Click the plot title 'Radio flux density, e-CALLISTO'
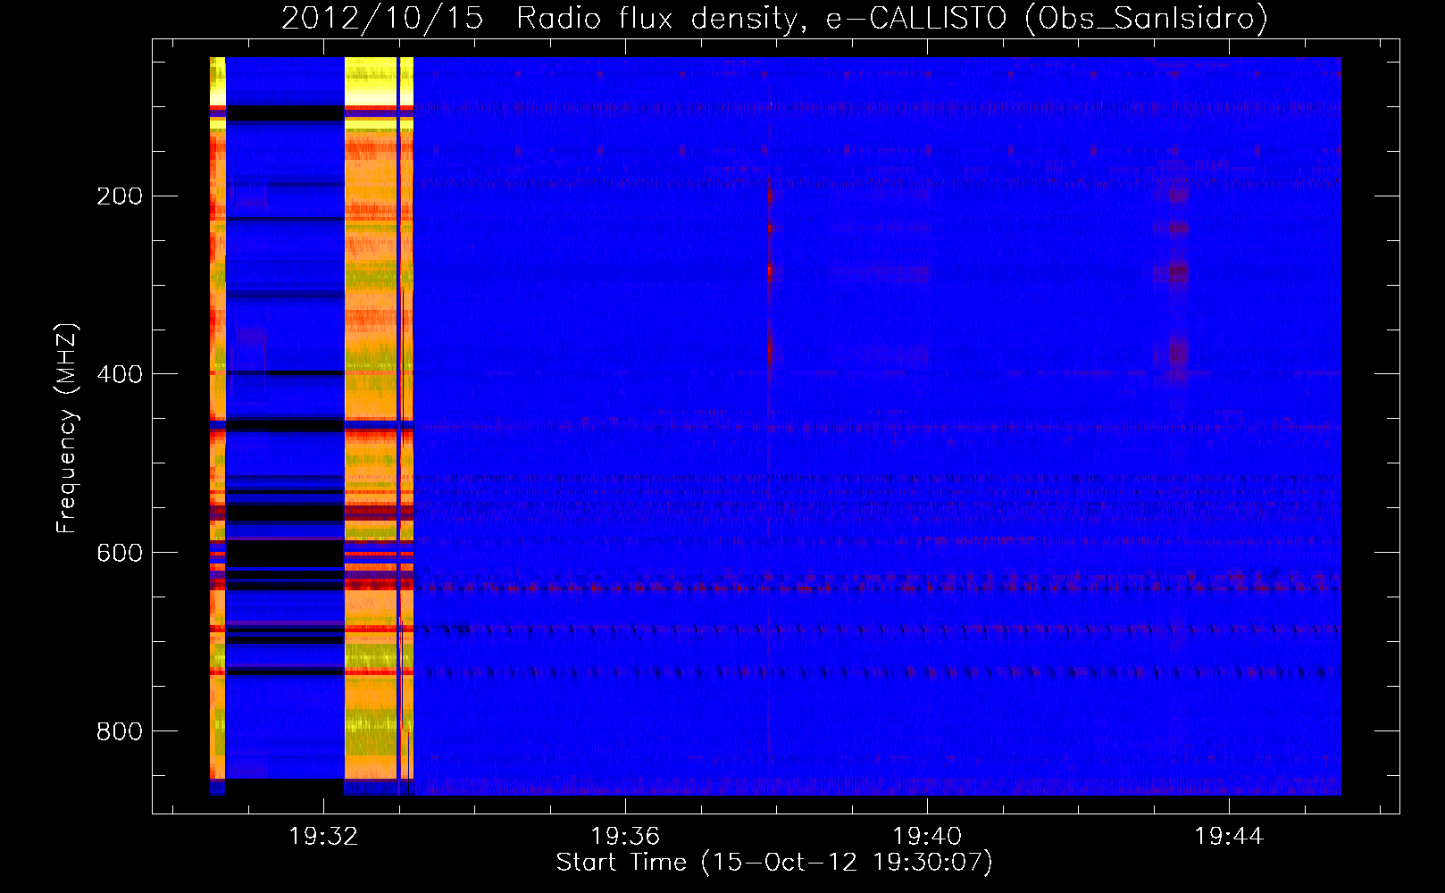 click(x=762, y=18)
